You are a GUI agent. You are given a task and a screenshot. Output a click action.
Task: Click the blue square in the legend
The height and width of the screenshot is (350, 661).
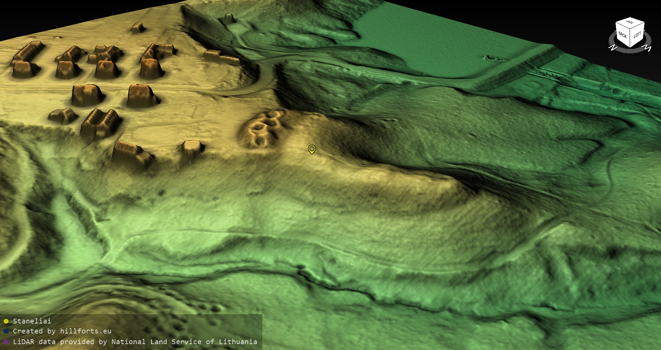tap(6, 331)
